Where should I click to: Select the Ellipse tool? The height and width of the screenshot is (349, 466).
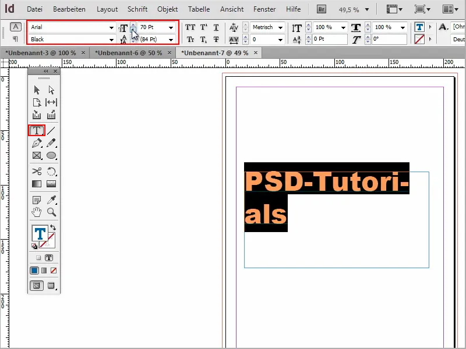click(x=51, y=155)
